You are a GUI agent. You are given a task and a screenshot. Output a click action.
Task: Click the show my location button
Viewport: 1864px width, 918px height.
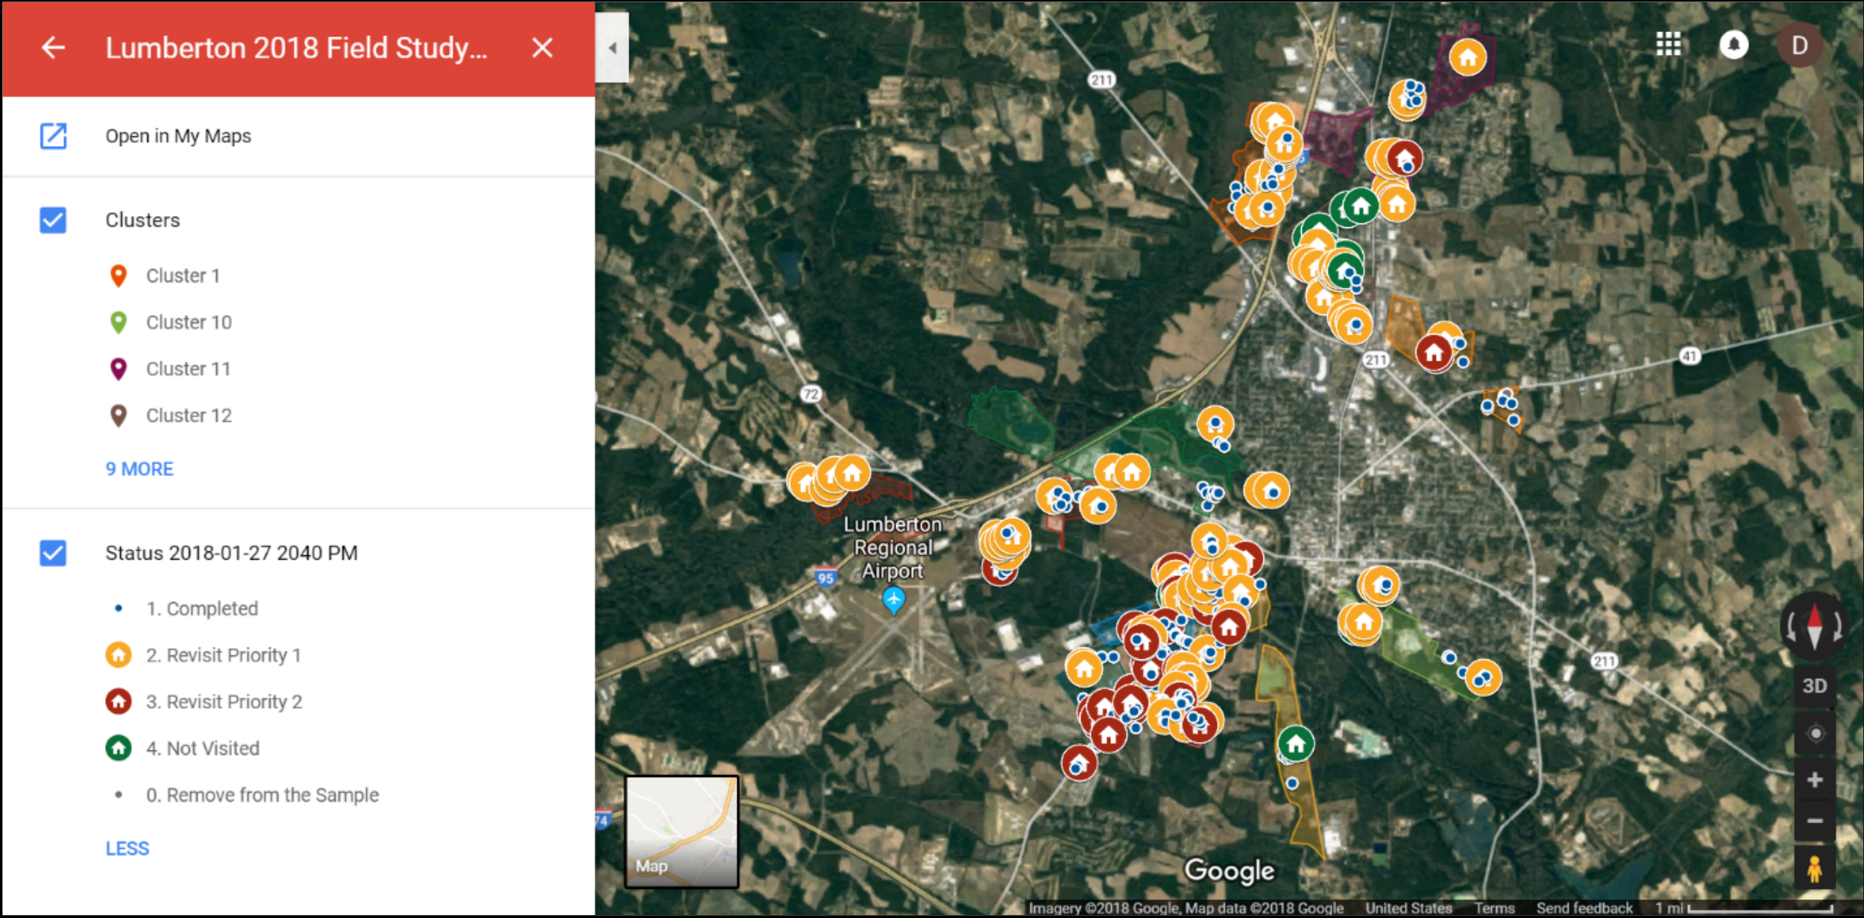click(x=1816, y=733)
